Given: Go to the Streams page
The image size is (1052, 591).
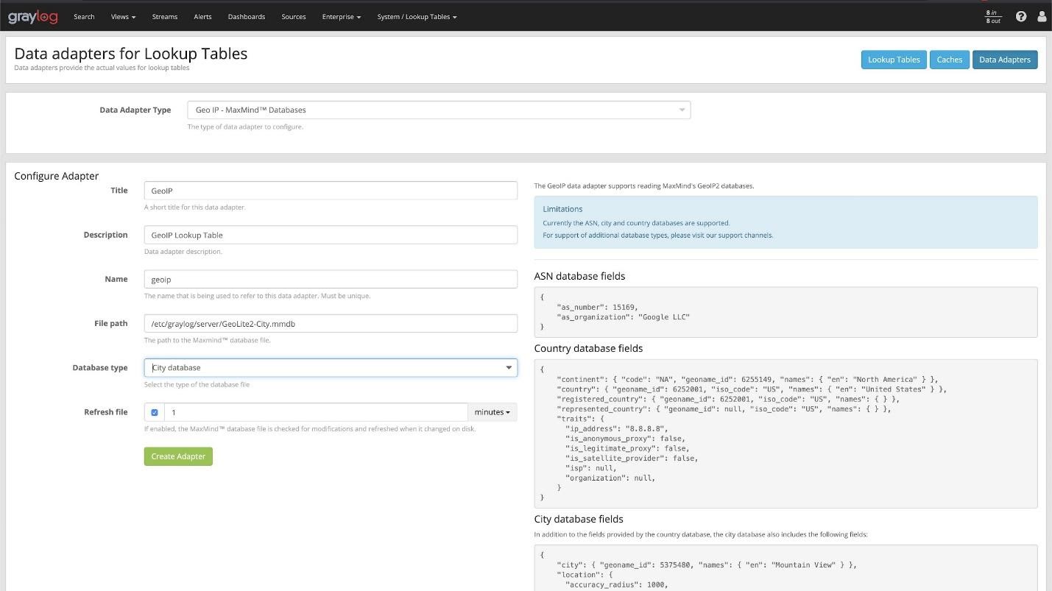Looking at the screenshot, I should coord(164,17).
